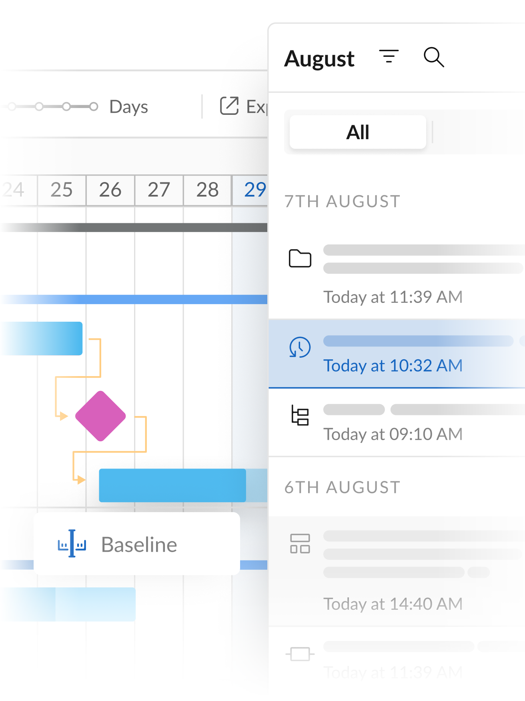
Task: Open the entry at 09:10 AM
Action: tap(393, 434)
